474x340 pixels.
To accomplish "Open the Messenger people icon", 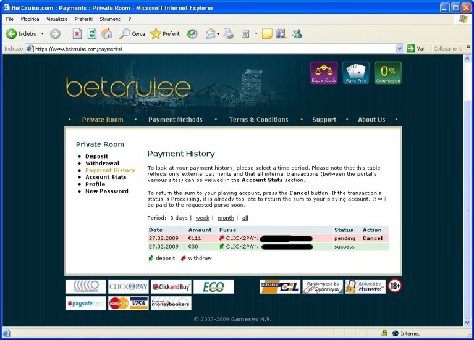I will click(297, 34).
